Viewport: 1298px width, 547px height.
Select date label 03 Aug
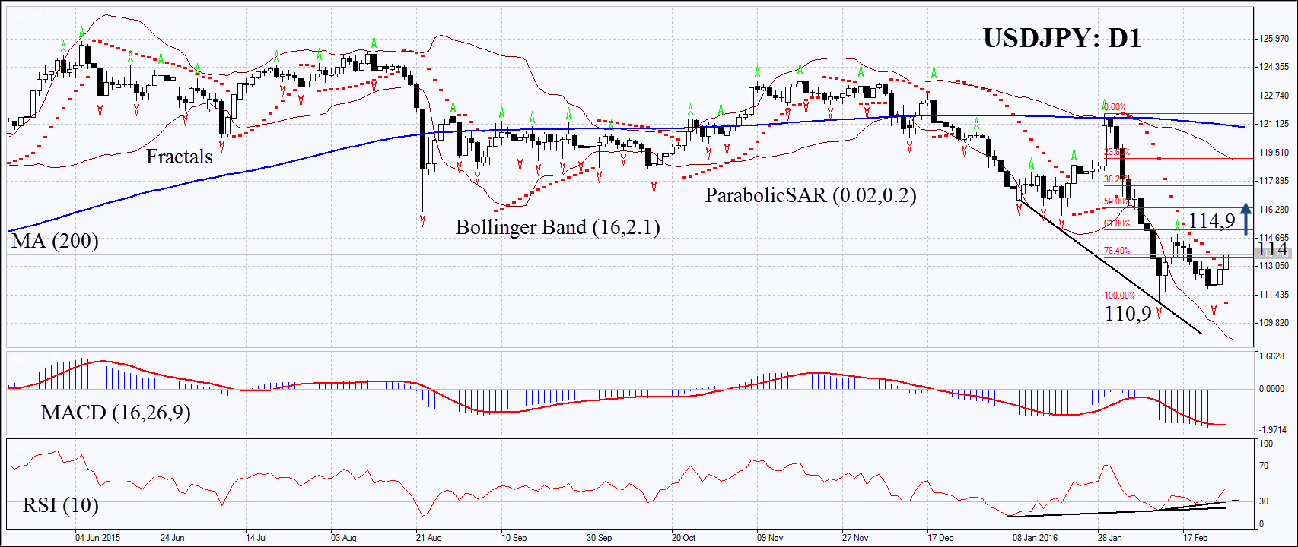(x=343, y=538)
